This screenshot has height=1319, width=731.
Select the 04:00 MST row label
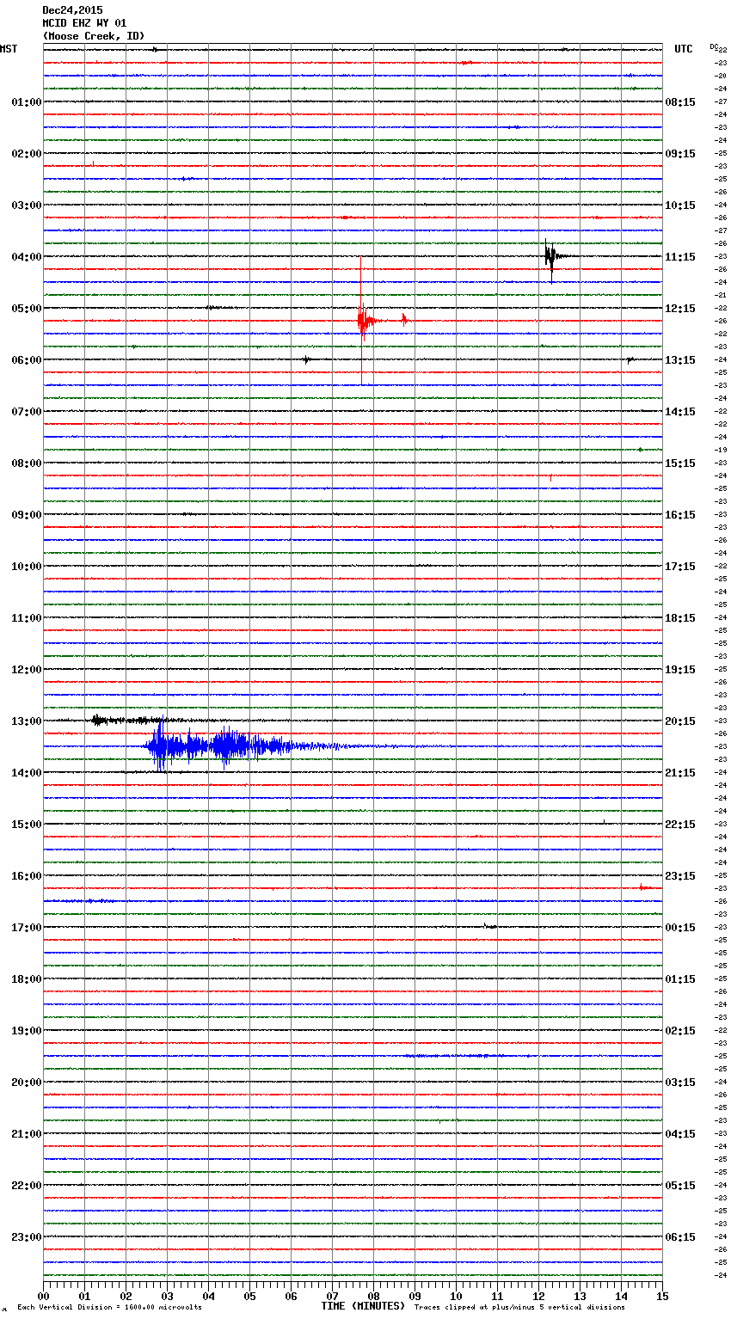click(x=26, y=257)
